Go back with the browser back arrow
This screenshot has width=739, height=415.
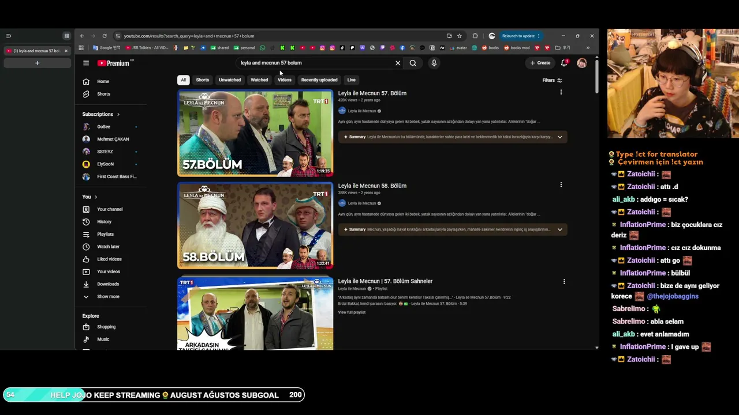[82, 36]
